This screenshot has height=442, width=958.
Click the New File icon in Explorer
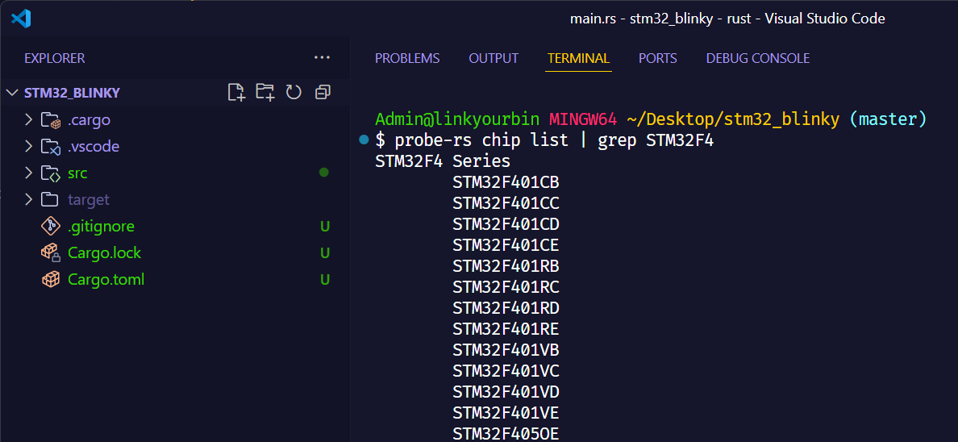(236, 92)
